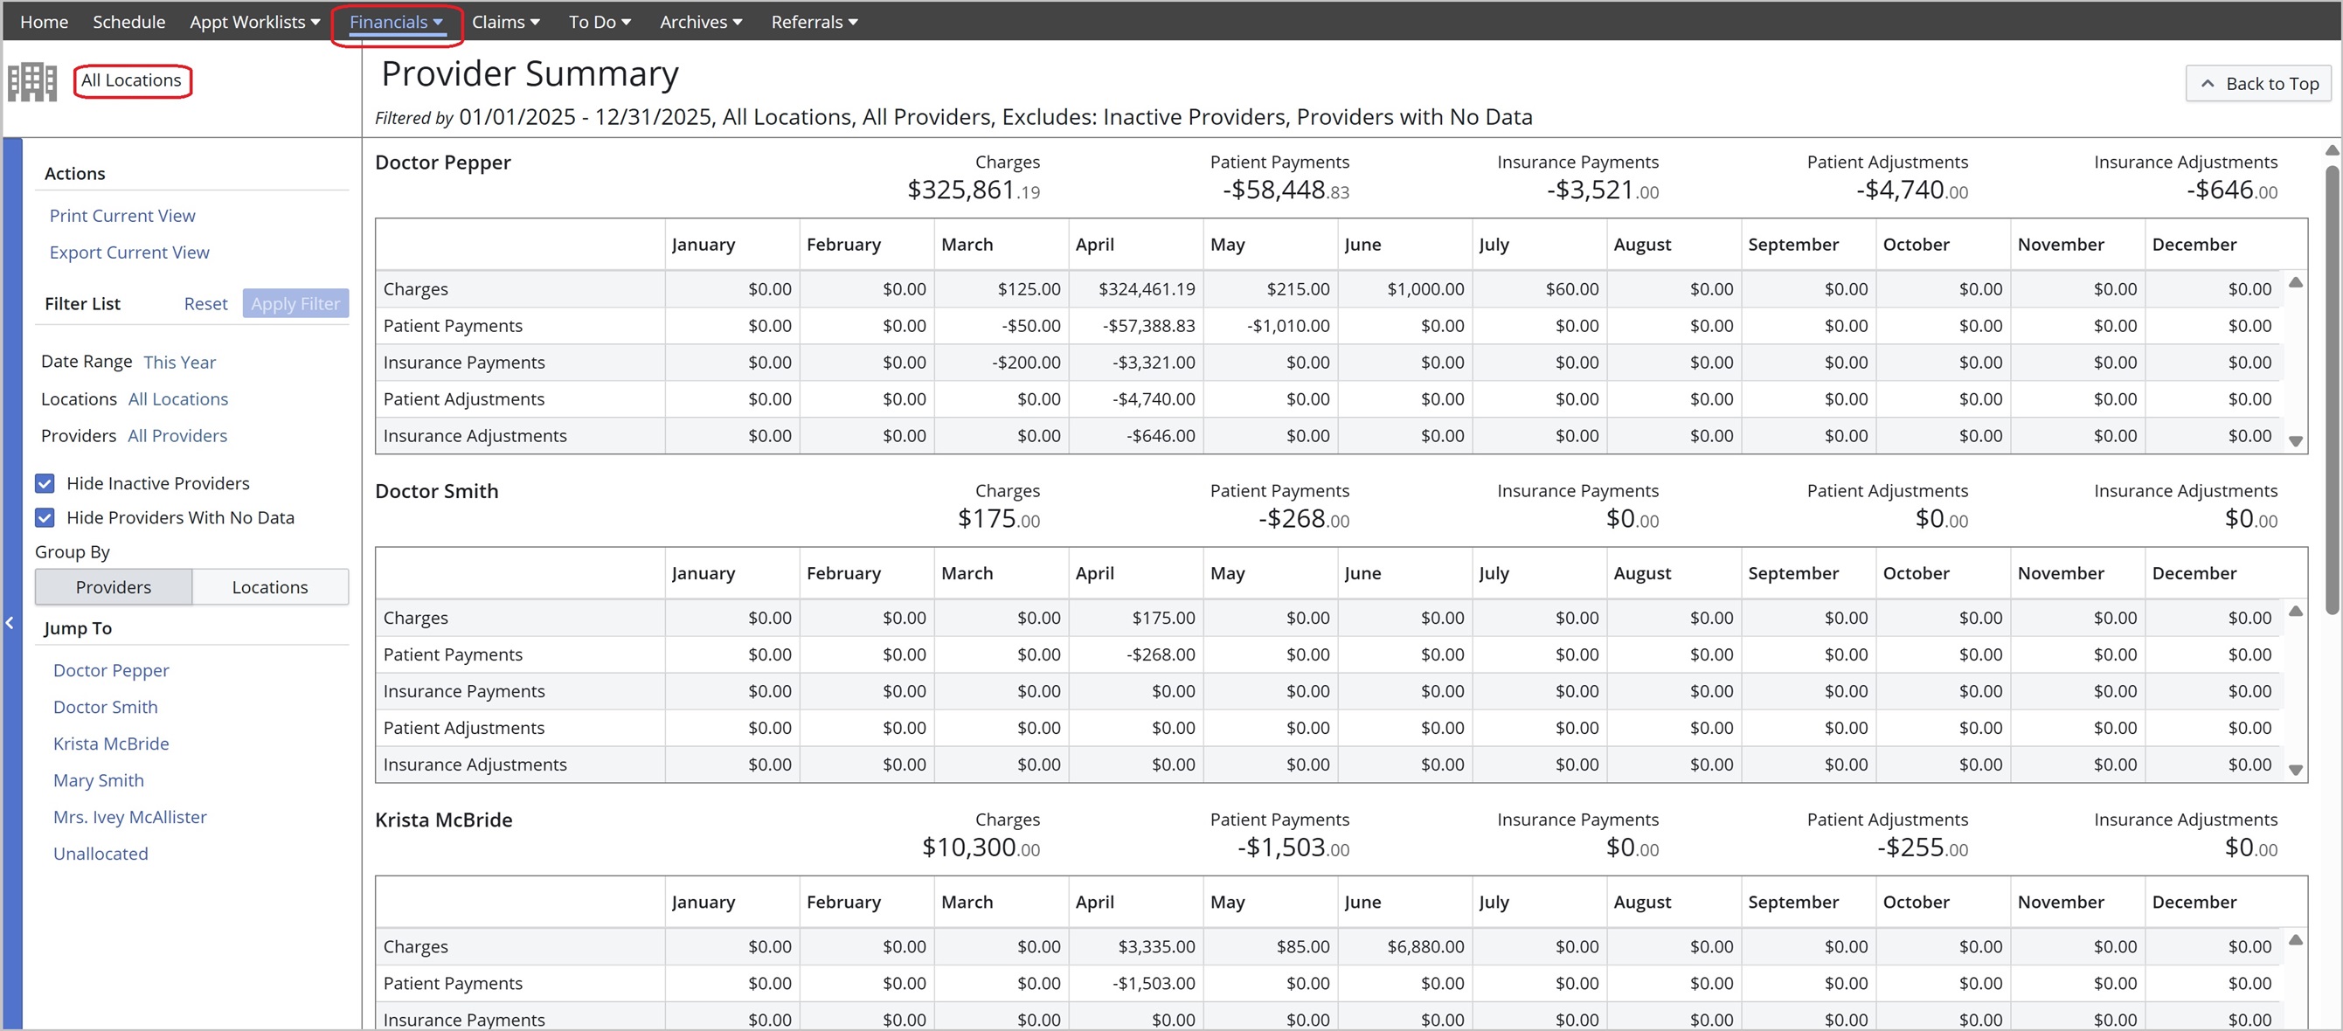Click Krista McBride total charges $10,300.00

point(981,848)
